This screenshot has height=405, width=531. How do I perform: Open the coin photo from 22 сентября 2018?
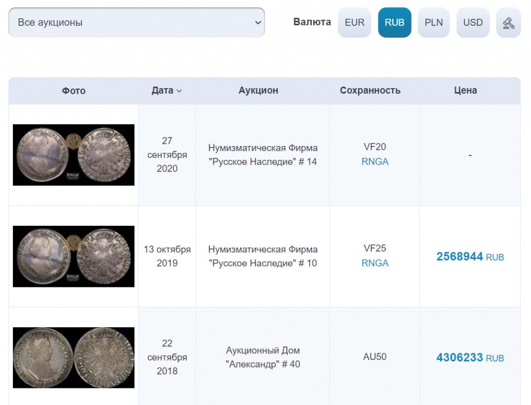[x=74, y=357]
